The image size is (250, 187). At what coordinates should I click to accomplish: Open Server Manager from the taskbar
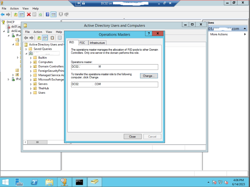(19, 182)
